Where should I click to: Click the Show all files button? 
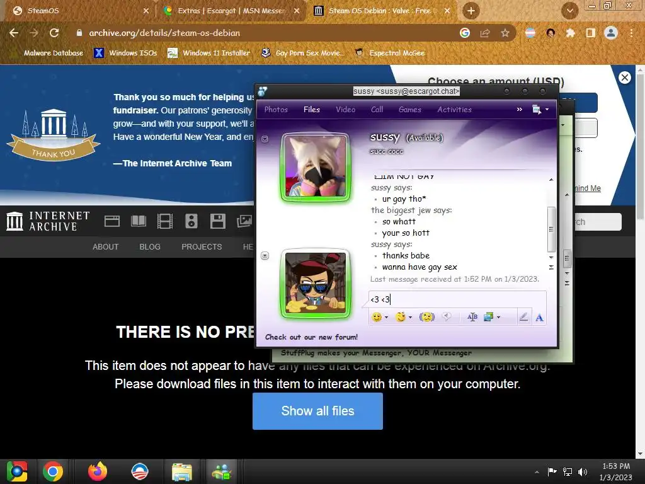(317, 411)
